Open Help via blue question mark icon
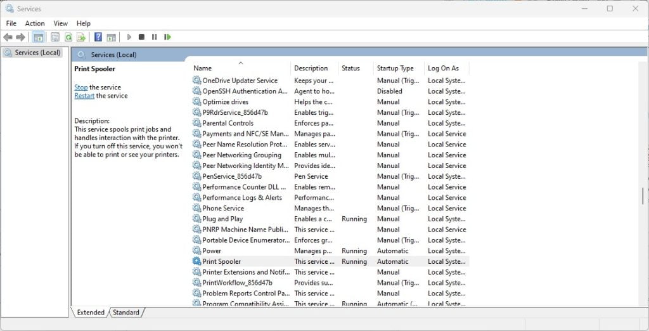 click(x=98, y=37)
